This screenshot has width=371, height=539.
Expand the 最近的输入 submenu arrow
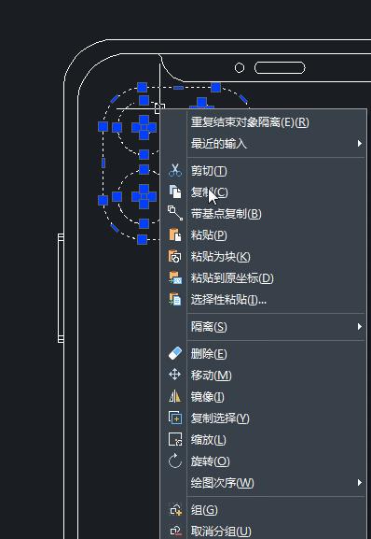pos(359,143)
